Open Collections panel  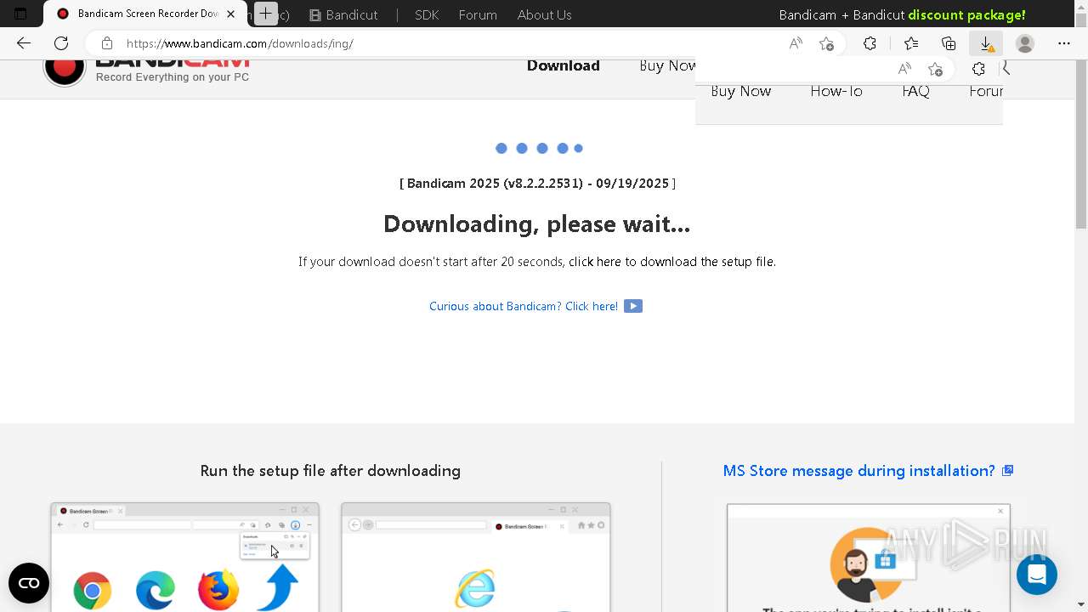click(x=949, y=43)
